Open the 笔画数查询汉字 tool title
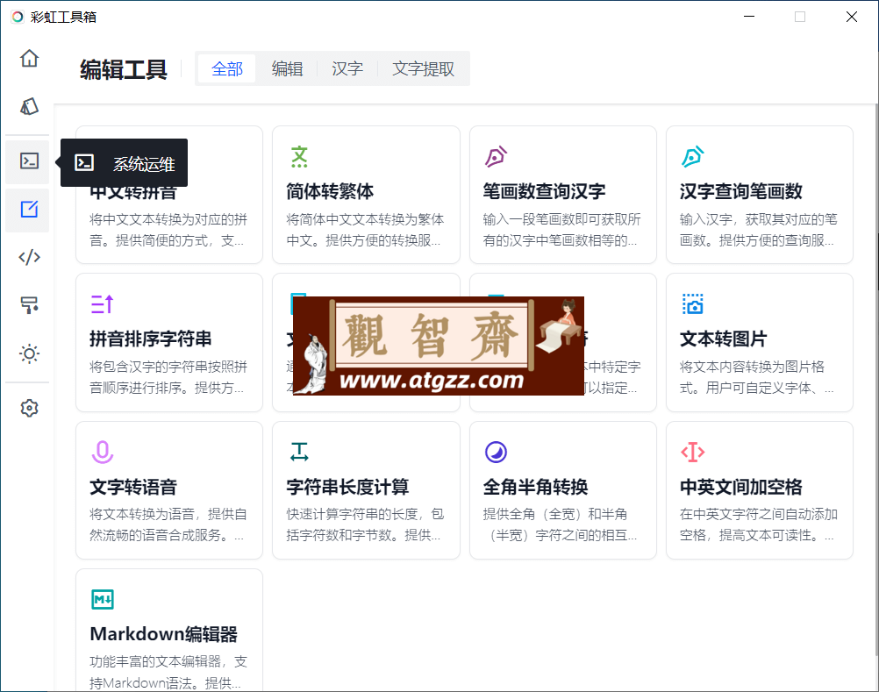 coord(544,191)
